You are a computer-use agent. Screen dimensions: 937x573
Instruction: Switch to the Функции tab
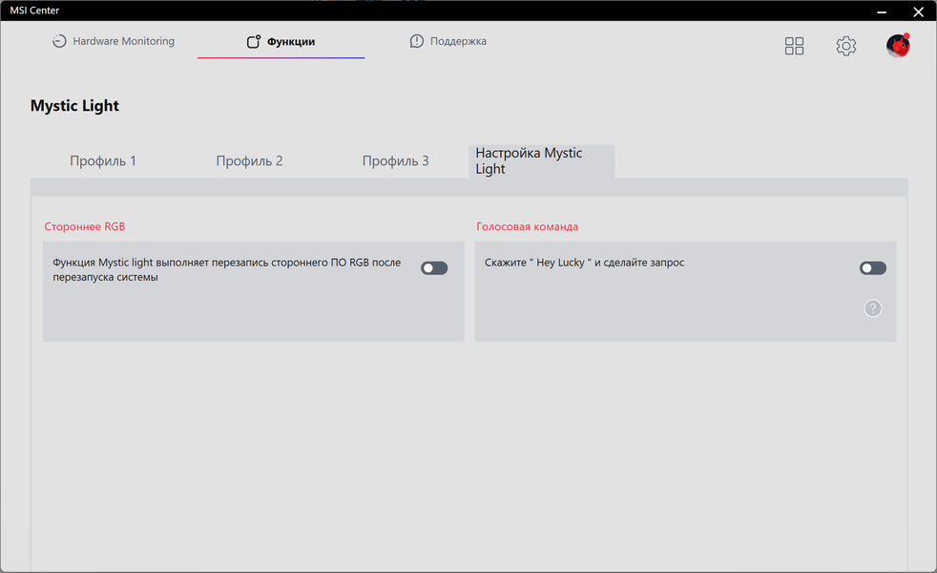click(281, 41)
